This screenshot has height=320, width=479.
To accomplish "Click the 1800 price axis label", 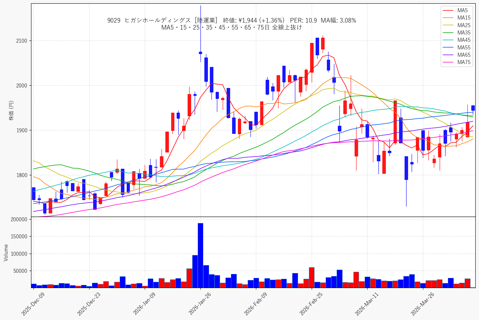I will coord(22,175).
